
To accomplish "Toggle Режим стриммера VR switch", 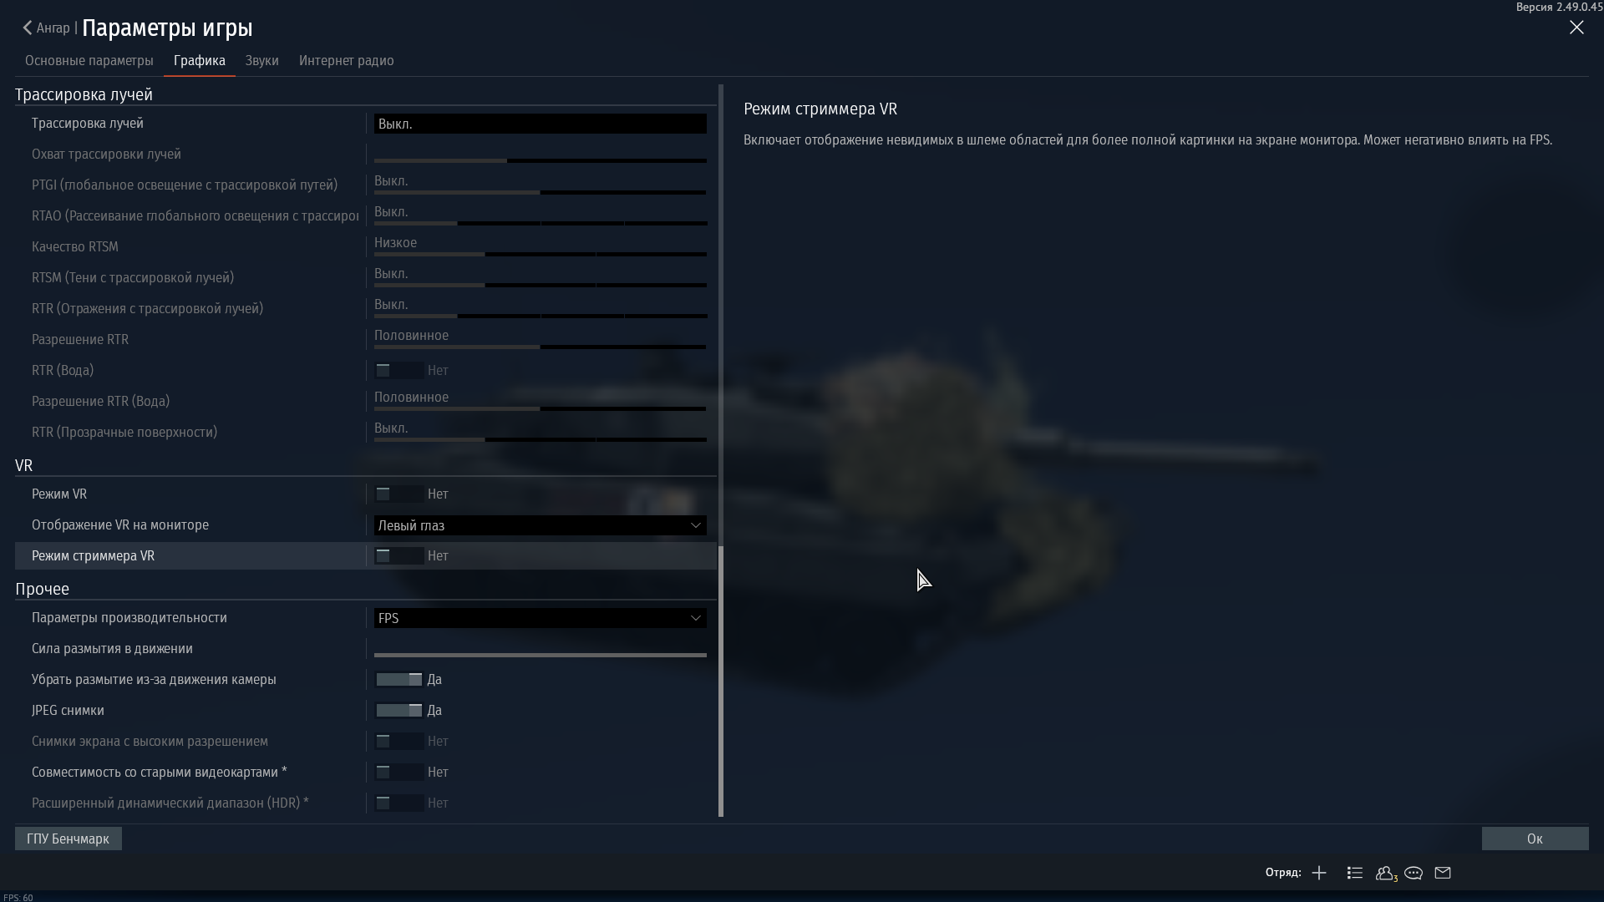I will 398,556.
